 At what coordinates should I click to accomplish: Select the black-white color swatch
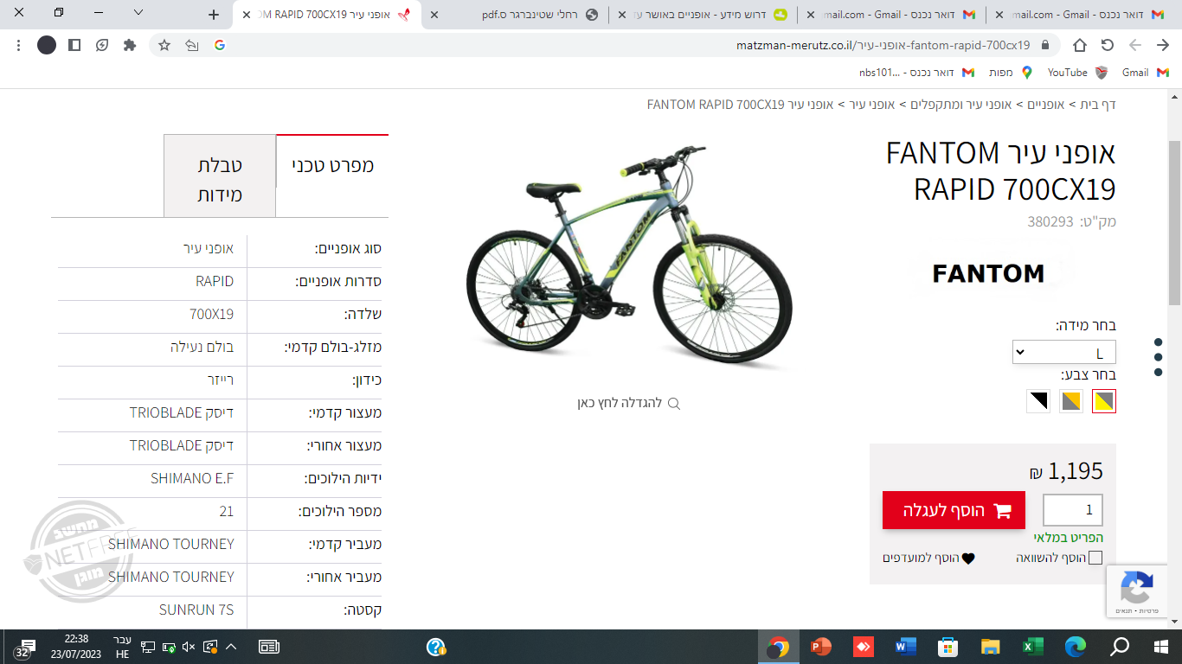1038,401
